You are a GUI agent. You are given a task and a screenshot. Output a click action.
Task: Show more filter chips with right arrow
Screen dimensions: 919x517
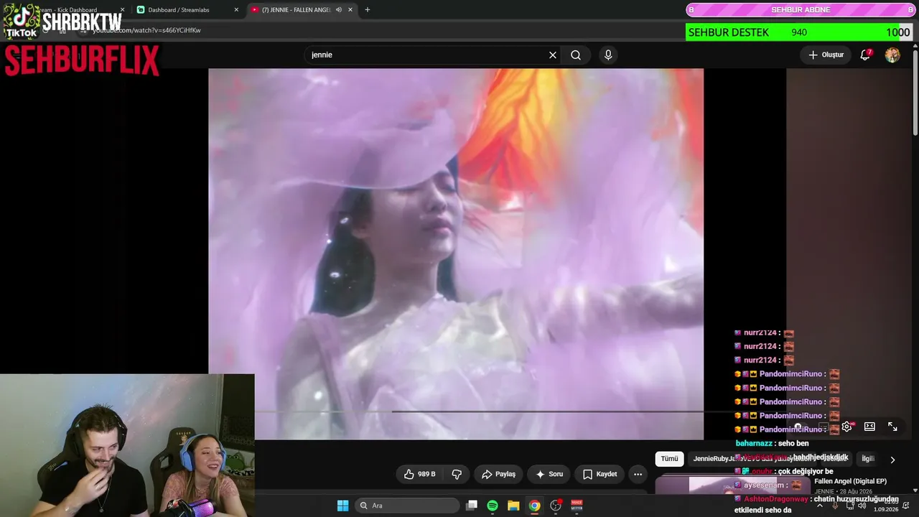coord(892,460)
